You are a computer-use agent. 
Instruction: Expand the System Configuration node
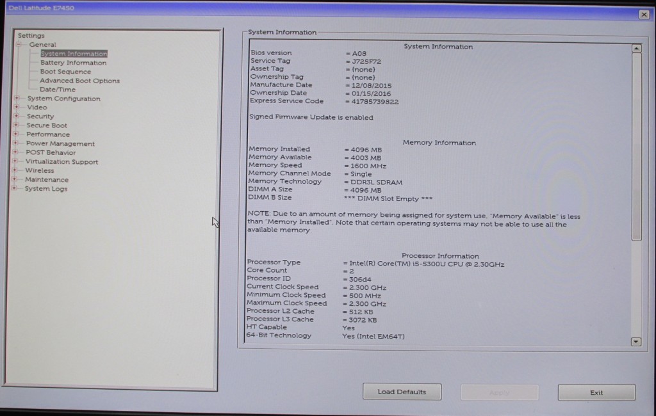point(17,98)
